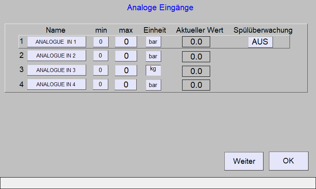Set max value for analogue input 1
This screenshot has width=316, height=189.
pos(126,42)
